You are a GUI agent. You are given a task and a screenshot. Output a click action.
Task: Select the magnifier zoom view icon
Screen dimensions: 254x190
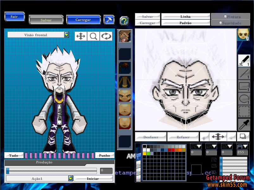coord(93,36)
